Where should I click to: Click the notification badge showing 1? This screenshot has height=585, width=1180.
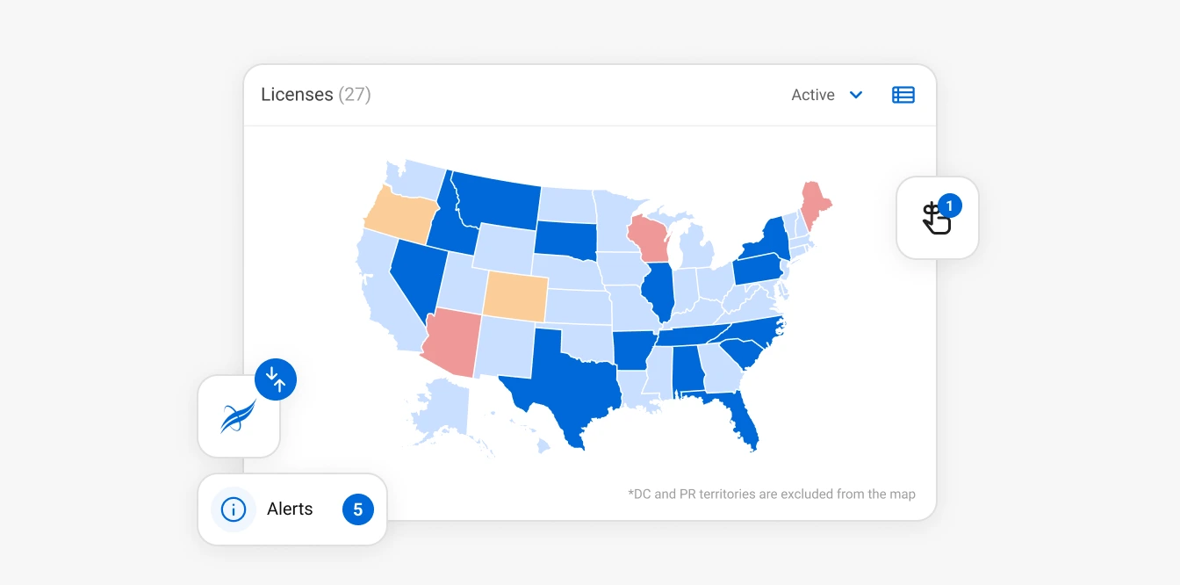pyautogui.click(x=950, y=206)
